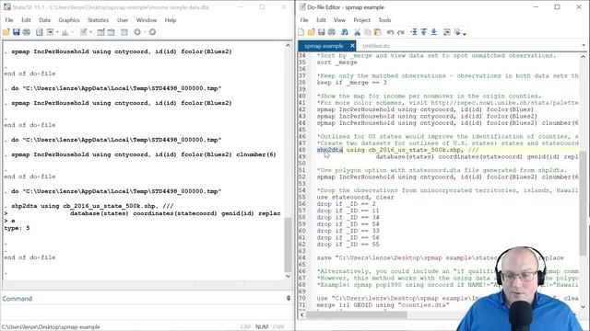This screenshot has width=590, height=331.
Task: Click the Undo icon in Do-file Editor
Action: 390,32
